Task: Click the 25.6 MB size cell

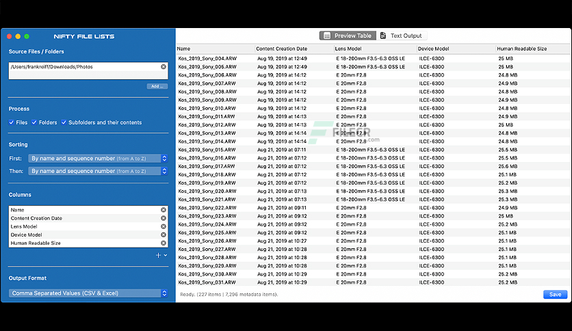Action: coord(508,166)
